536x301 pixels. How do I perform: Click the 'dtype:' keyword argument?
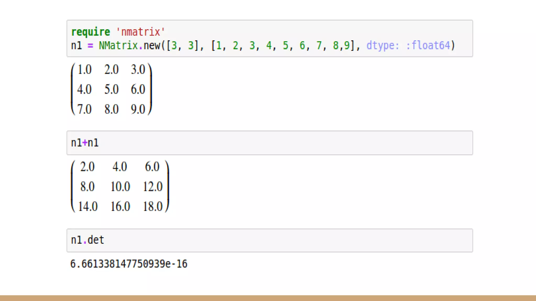tap(383, 45)
